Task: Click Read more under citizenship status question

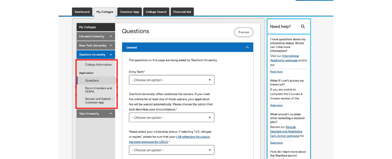Action: [x=276, y=72]
